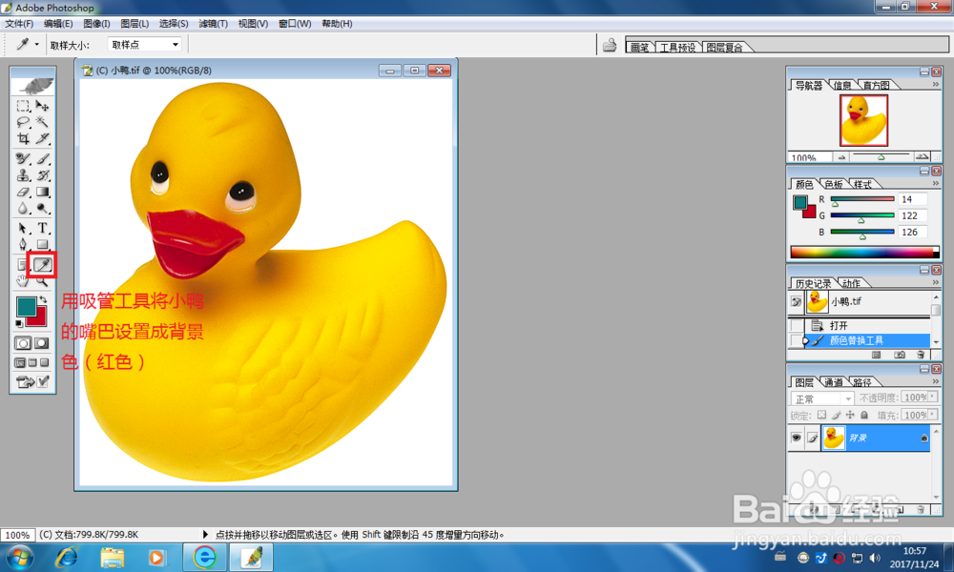Select the History Brush tool
Screen dimensions: 954x572
coord(42,175)
